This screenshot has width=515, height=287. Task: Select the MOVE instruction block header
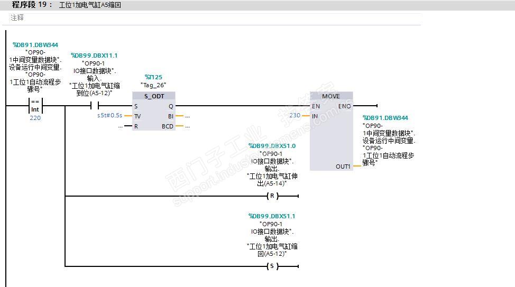[x=331, y=96]
